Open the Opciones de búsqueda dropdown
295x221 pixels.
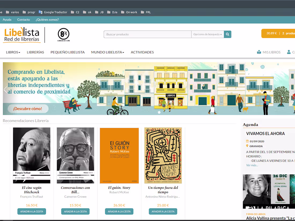(207, 34)
